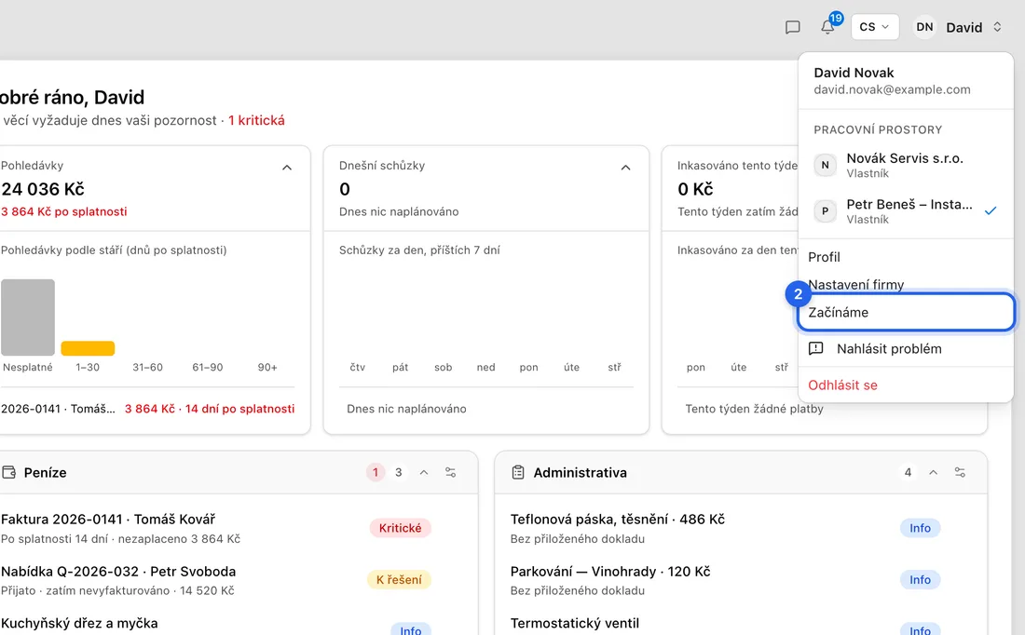Open the notifications bell

tap(827, 27)
